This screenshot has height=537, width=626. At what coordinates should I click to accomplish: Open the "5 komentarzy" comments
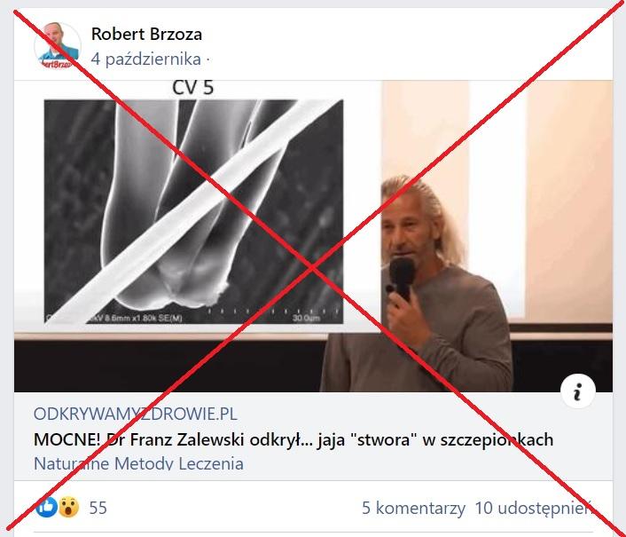tap(413, 509)
